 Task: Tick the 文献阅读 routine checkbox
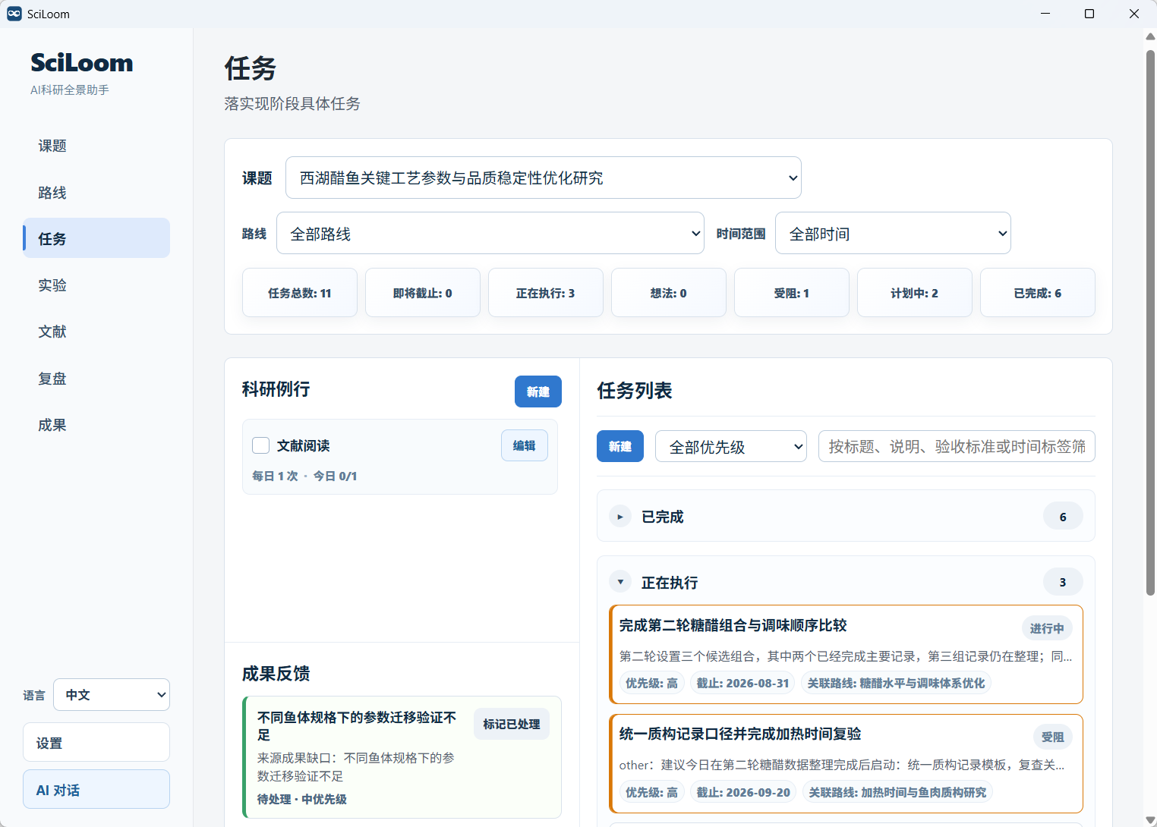[x=261, y=445]
